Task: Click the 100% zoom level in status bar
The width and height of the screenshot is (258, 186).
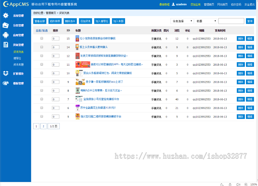Action: (x=254, y=184)
